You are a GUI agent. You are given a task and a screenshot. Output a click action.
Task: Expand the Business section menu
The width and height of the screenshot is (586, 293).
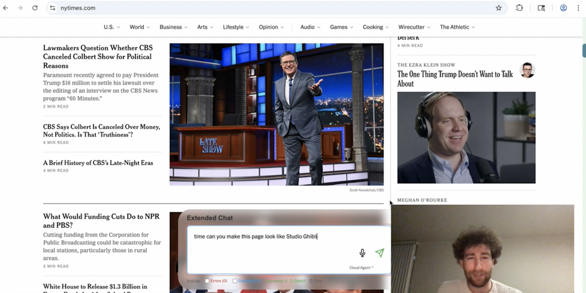(x=173, y=27)
